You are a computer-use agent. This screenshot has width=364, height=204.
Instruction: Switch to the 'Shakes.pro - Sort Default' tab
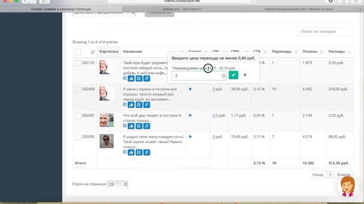click(x=182, y=9)
